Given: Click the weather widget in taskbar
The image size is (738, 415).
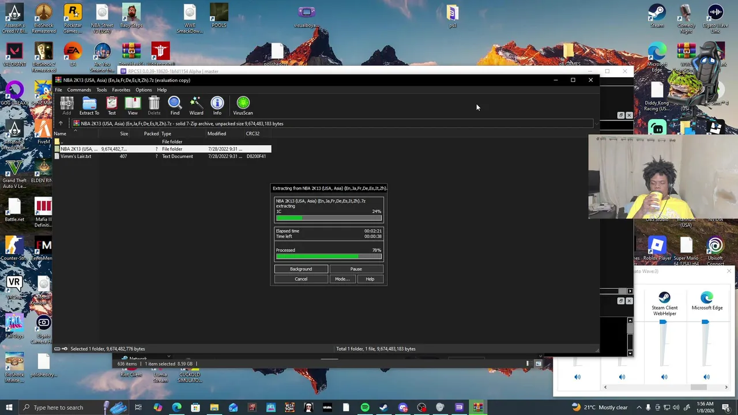Looking at the screenshot, I should 600,408.
